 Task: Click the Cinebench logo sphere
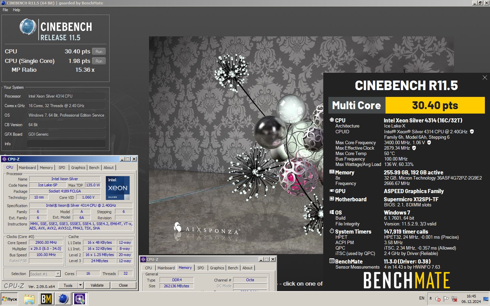pos(28,27)
